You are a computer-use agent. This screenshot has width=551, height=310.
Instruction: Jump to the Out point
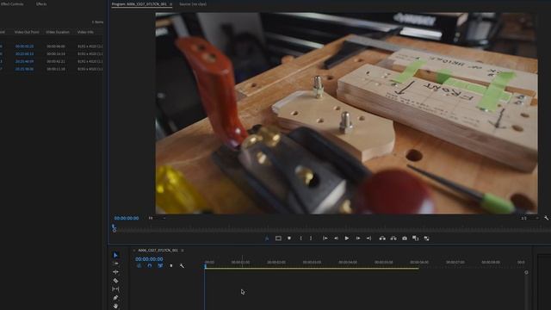tap(368, 239)
